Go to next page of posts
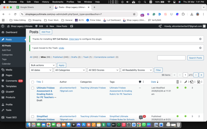207x129 pixels. (x=196, y=75)
